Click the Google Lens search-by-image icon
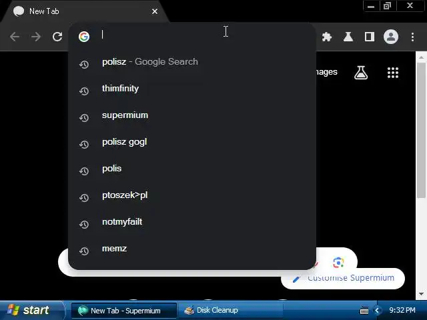 338,262
